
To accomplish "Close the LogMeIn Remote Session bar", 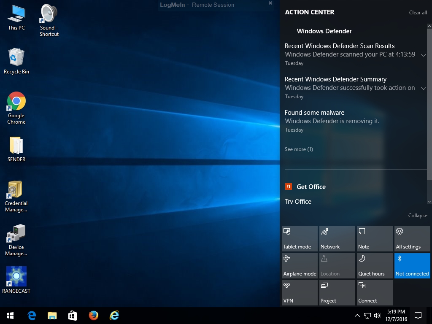I will coord(270,3).
